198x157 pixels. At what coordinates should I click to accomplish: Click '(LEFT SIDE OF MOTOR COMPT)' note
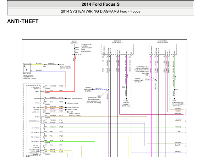(x=66, y=67)
